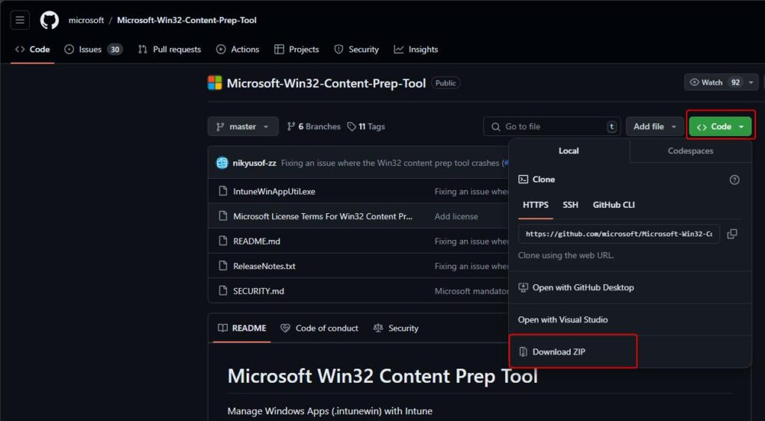Screen dimensions: 765x421
Task: Click the Public visibility badge
Action: (445, 83)
